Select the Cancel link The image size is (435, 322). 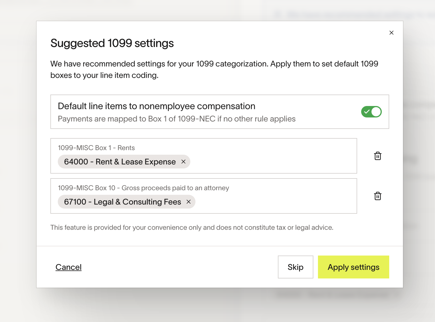(x=68, y=267)
